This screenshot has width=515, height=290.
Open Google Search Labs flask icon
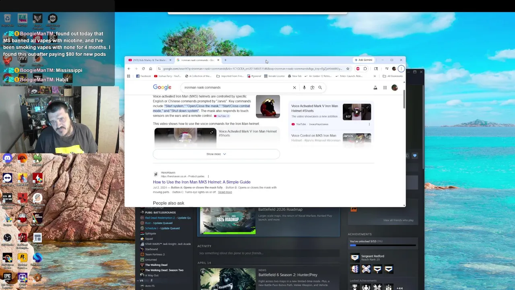[x=375, y=87]
